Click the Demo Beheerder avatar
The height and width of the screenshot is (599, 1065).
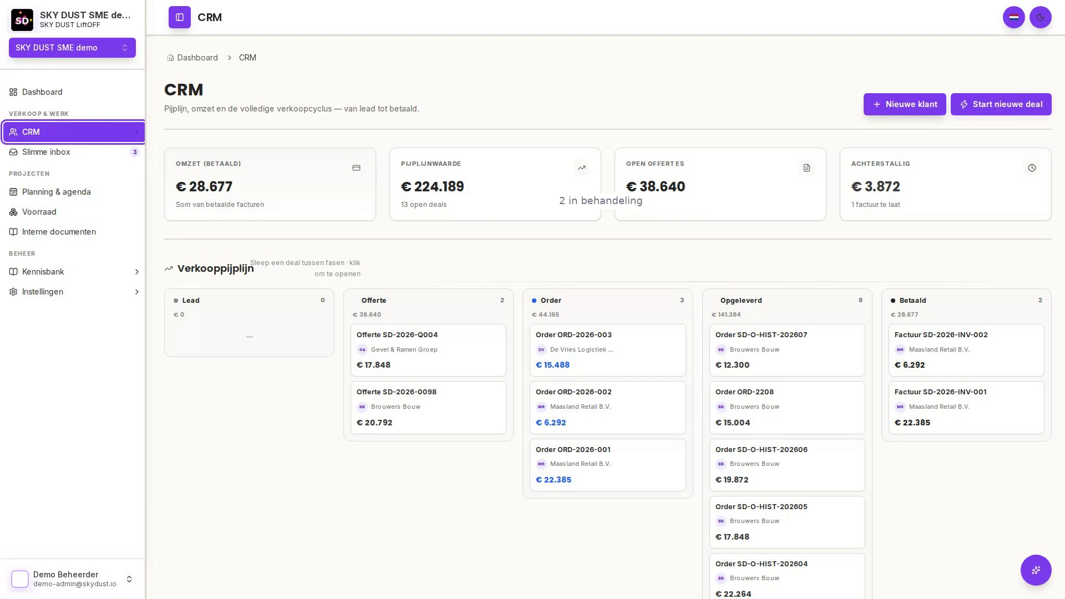20,579
